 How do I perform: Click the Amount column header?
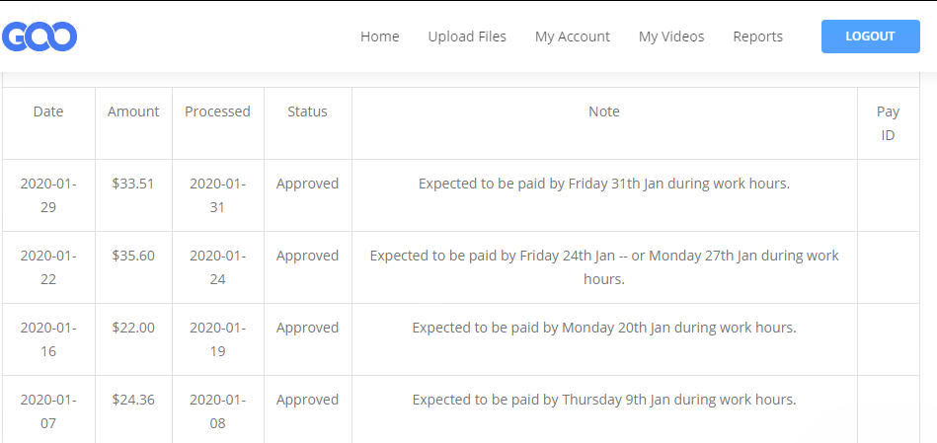point(133,111)
